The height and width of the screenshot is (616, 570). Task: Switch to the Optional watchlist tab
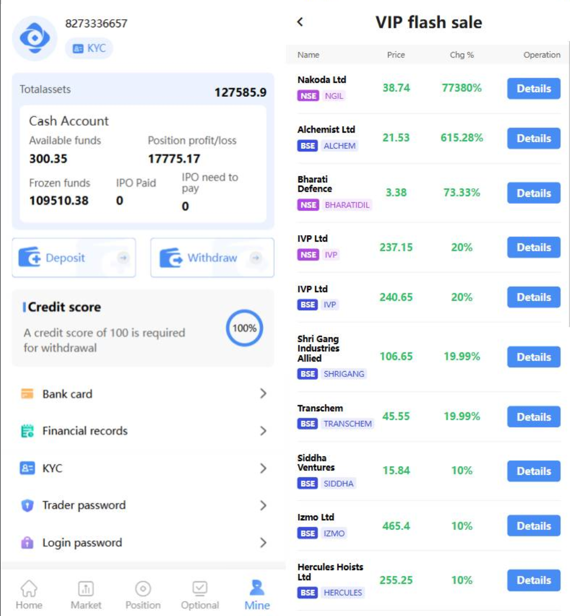pos(200,595)
